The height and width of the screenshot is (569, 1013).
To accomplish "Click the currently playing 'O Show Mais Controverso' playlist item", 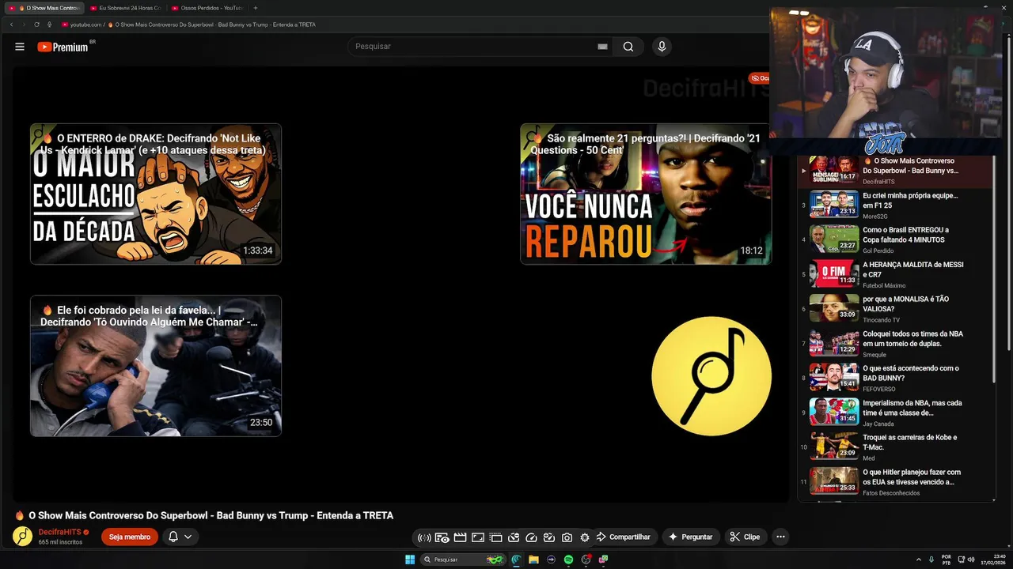I will [894, 171].
